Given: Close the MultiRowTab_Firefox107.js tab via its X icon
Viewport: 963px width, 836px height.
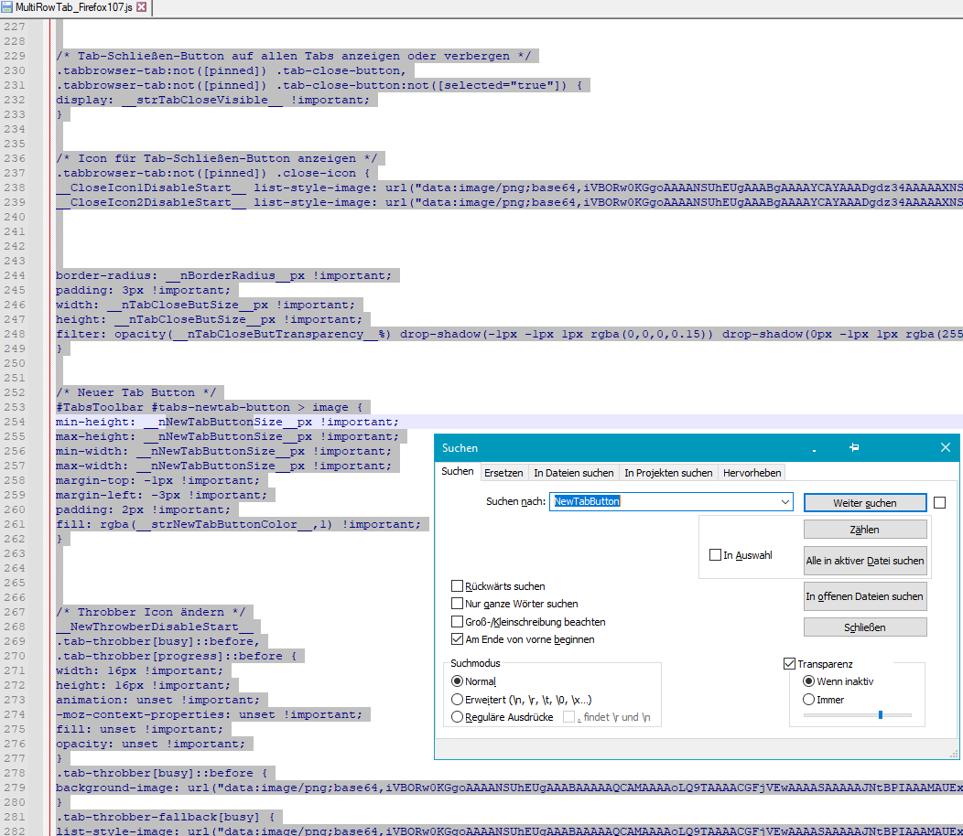Looking at the screenshot, I should pos(142,7).
